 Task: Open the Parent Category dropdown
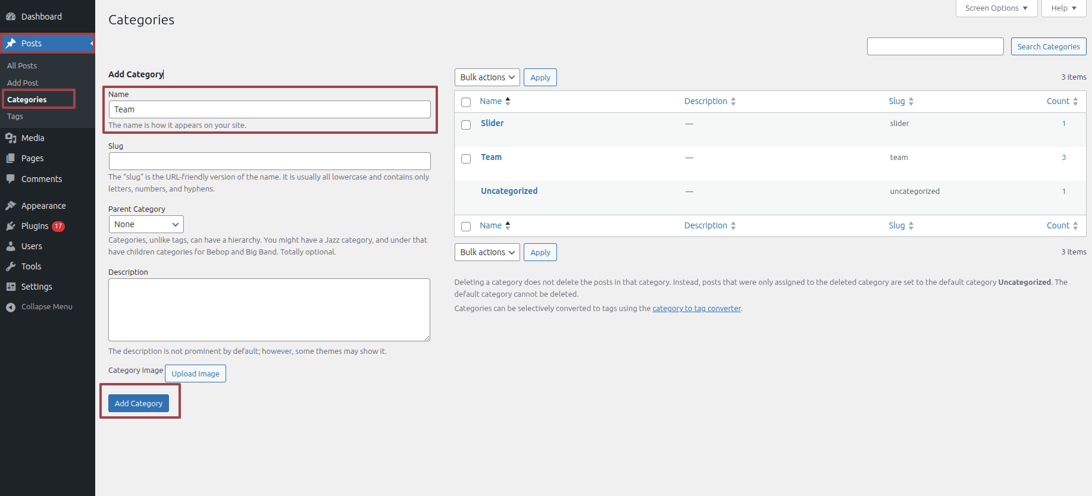(146, 224)
